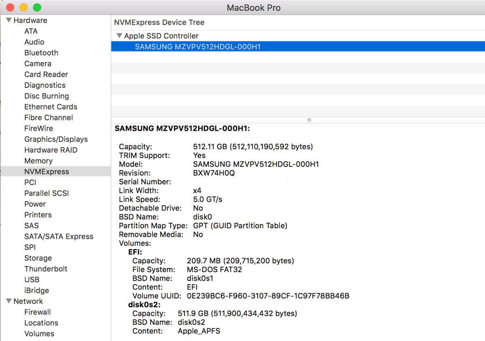Show Ethernet Cards info
Image resolution: width=485 pixels, height=341 pixels.
click(x=51, y=107)
